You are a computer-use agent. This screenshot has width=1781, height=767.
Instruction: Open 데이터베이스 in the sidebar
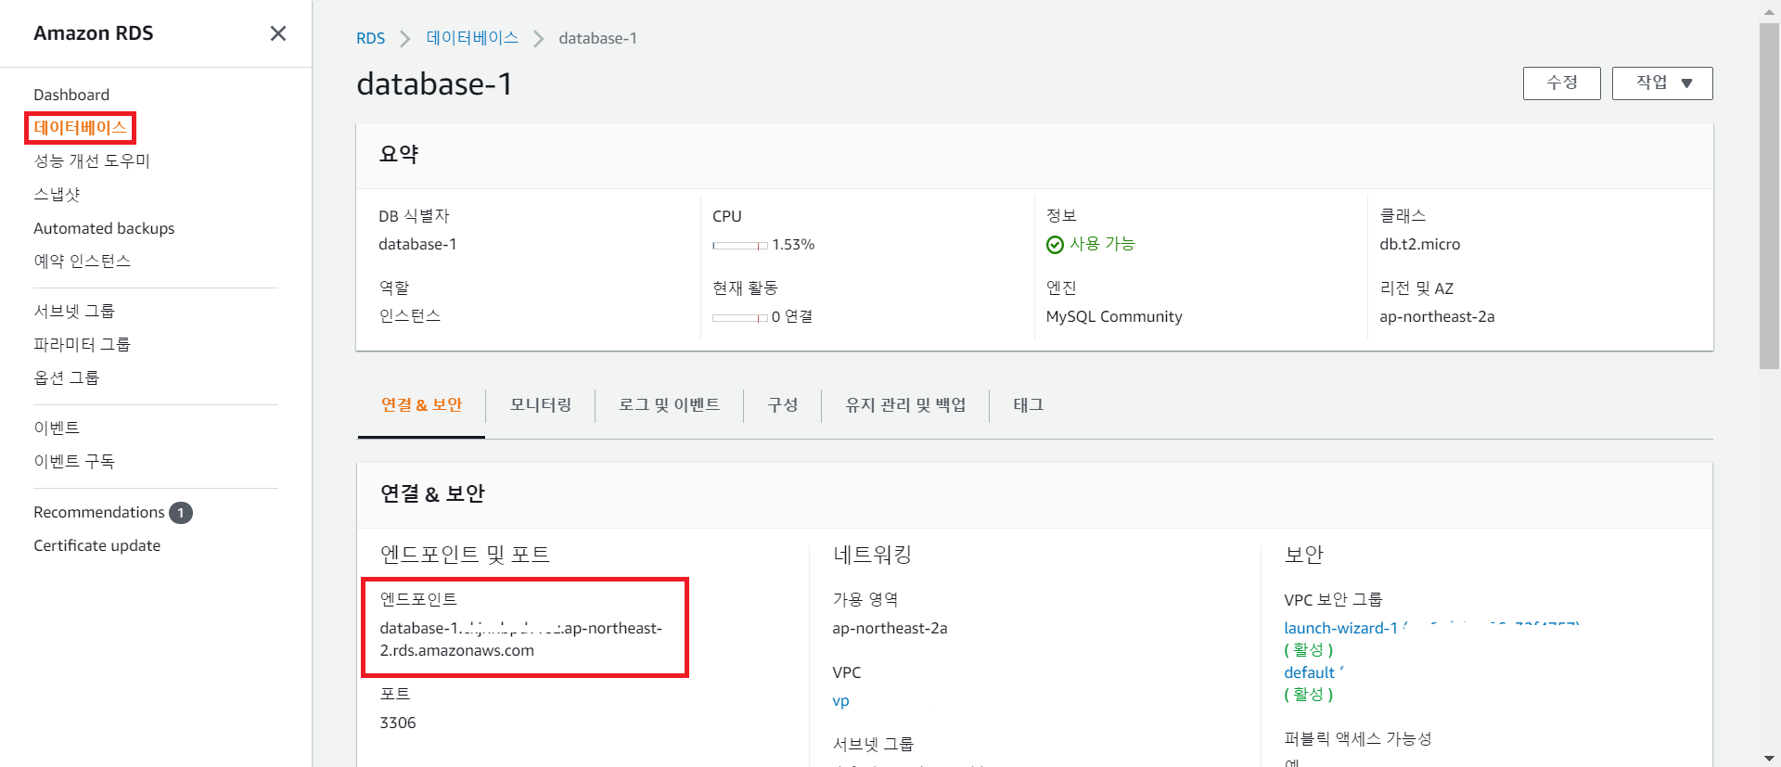[80, 128]
